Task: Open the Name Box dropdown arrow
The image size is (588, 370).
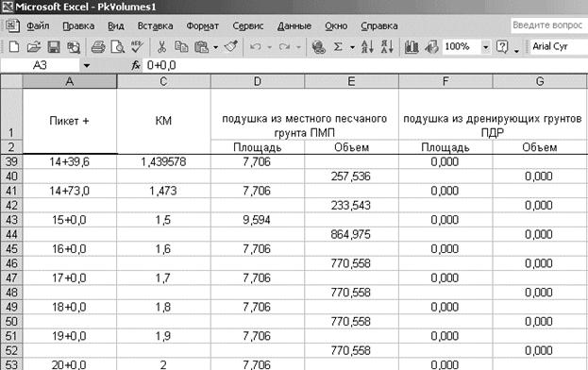Action: 87,66
